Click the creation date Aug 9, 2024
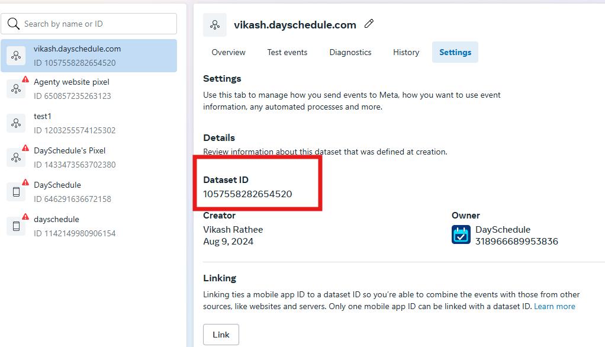Screen dimensions: 605x347 229,242
